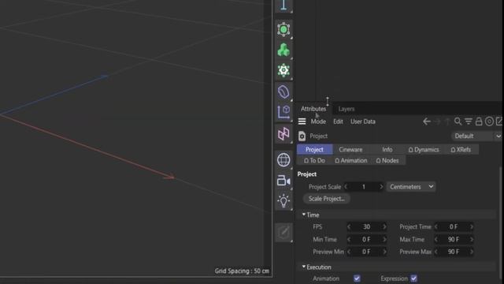
Task: Open the Mode menu
Action: pyautogui.click(x=318, y=121)
